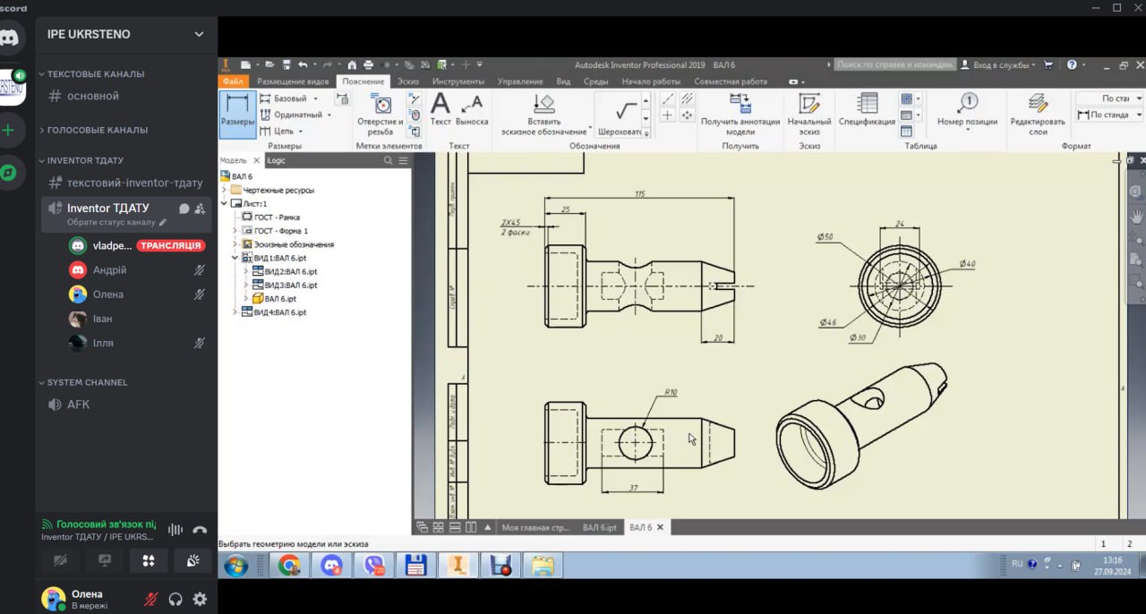Click the help and commands search field

[893, 64]
